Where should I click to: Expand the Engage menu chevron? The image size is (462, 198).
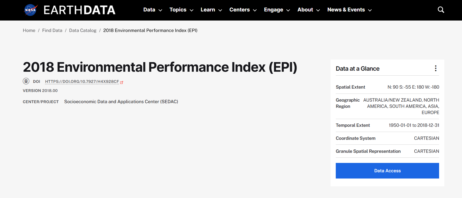pyautogui.click(x=288, y=10)
